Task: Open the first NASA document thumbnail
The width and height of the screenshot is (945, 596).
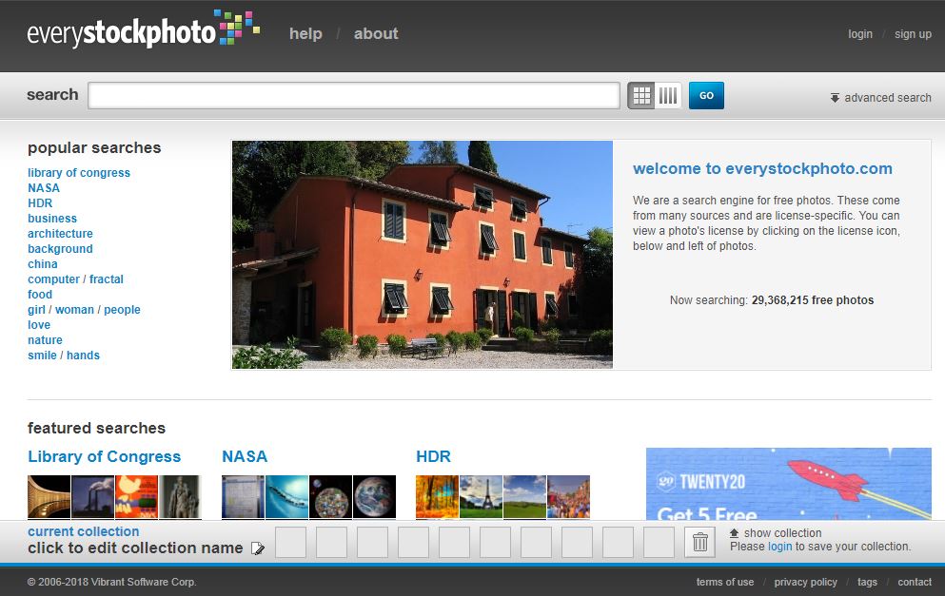Action: [x=243, y=497]
